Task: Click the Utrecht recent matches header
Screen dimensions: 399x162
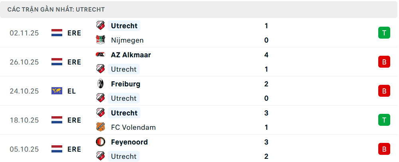Action: (x=56, y=9)
